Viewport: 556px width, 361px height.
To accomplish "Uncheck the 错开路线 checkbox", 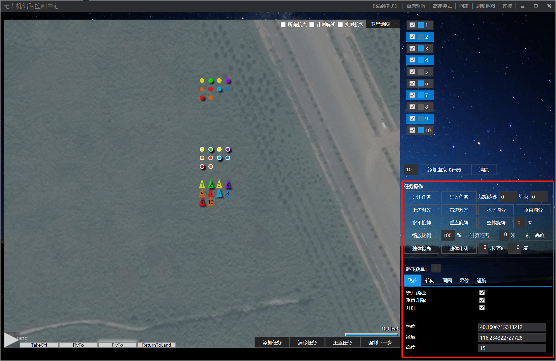I will point(482,293).
